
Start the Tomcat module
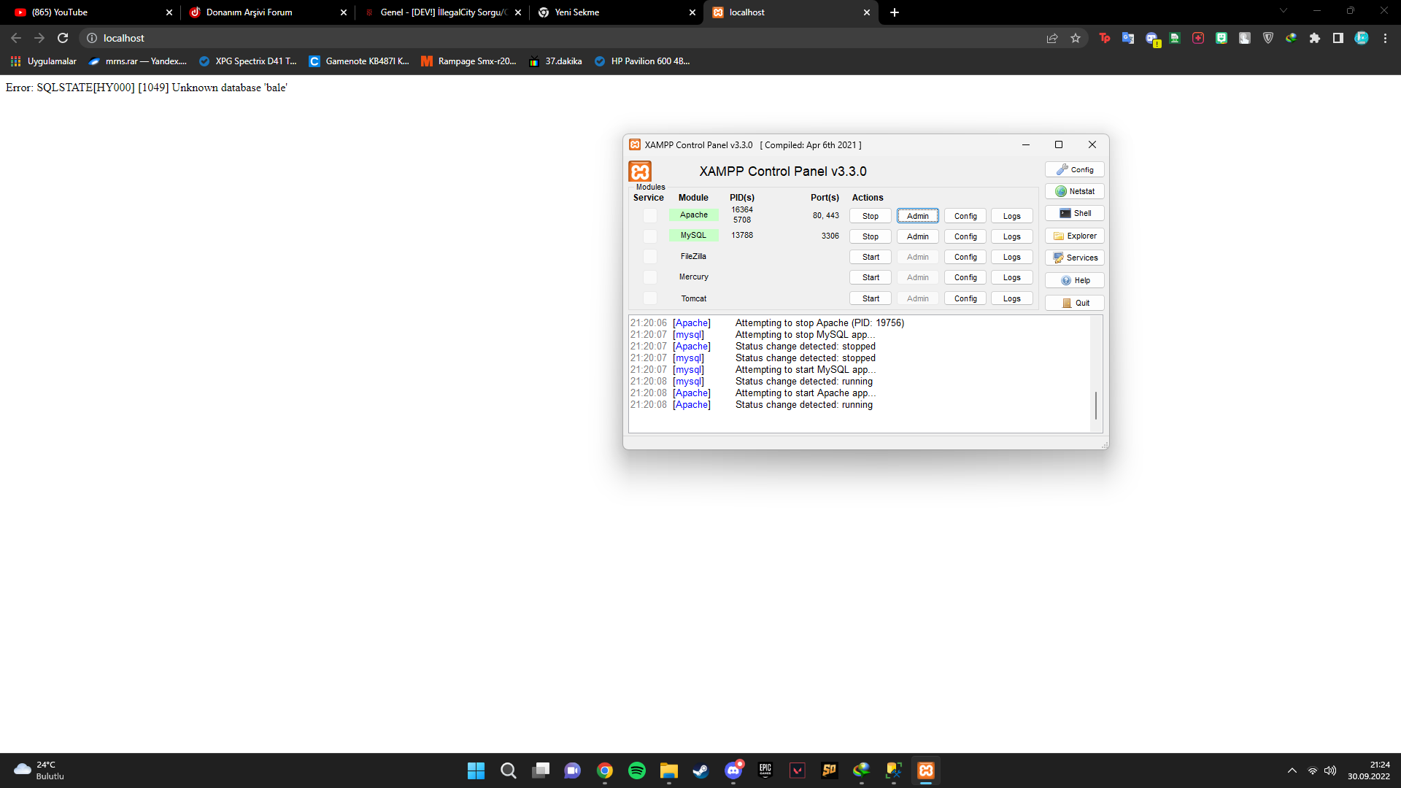[x=871, y=298]
